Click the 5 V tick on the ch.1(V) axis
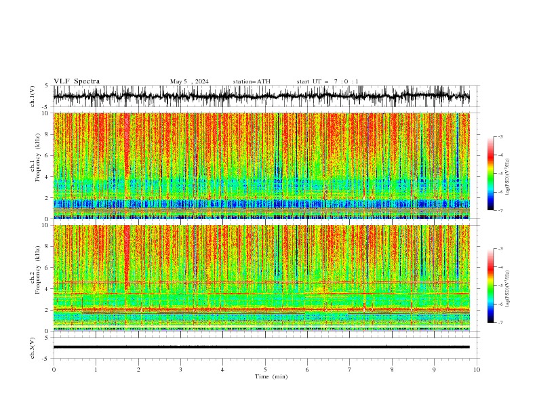Image resolution: width=537 pixels, height=415 pixels. 47,85
